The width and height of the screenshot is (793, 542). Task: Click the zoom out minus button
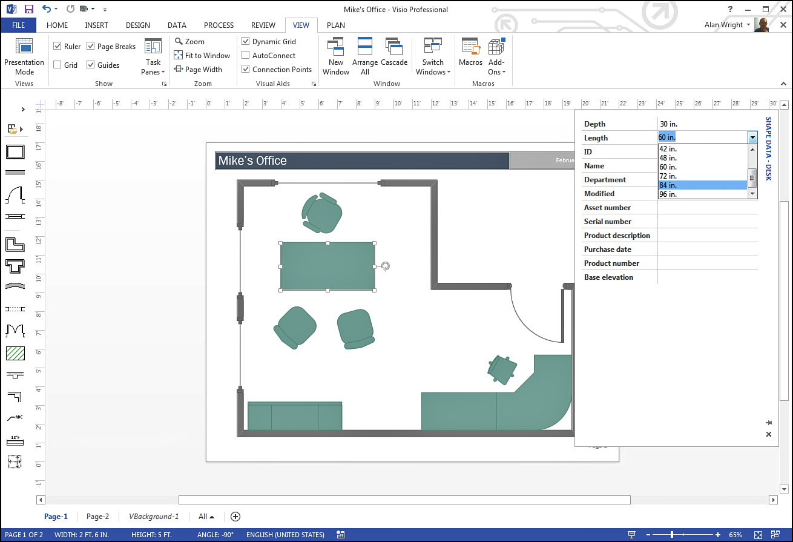648,535
